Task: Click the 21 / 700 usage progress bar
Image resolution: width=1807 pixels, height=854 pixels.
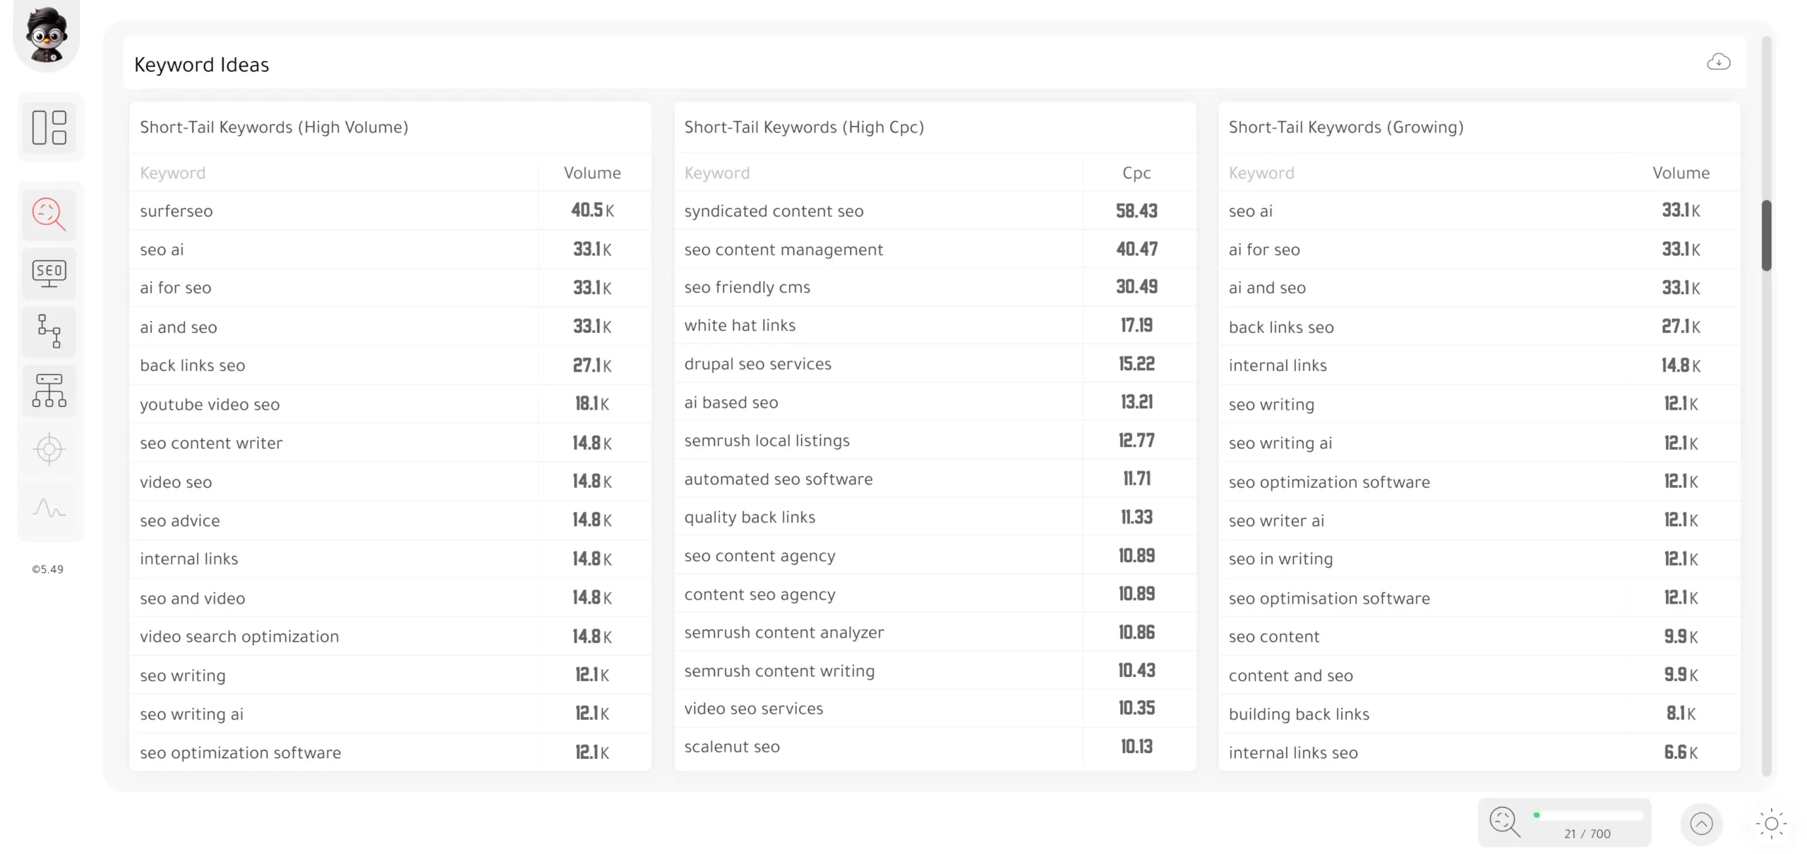Action: point(1588,815)
